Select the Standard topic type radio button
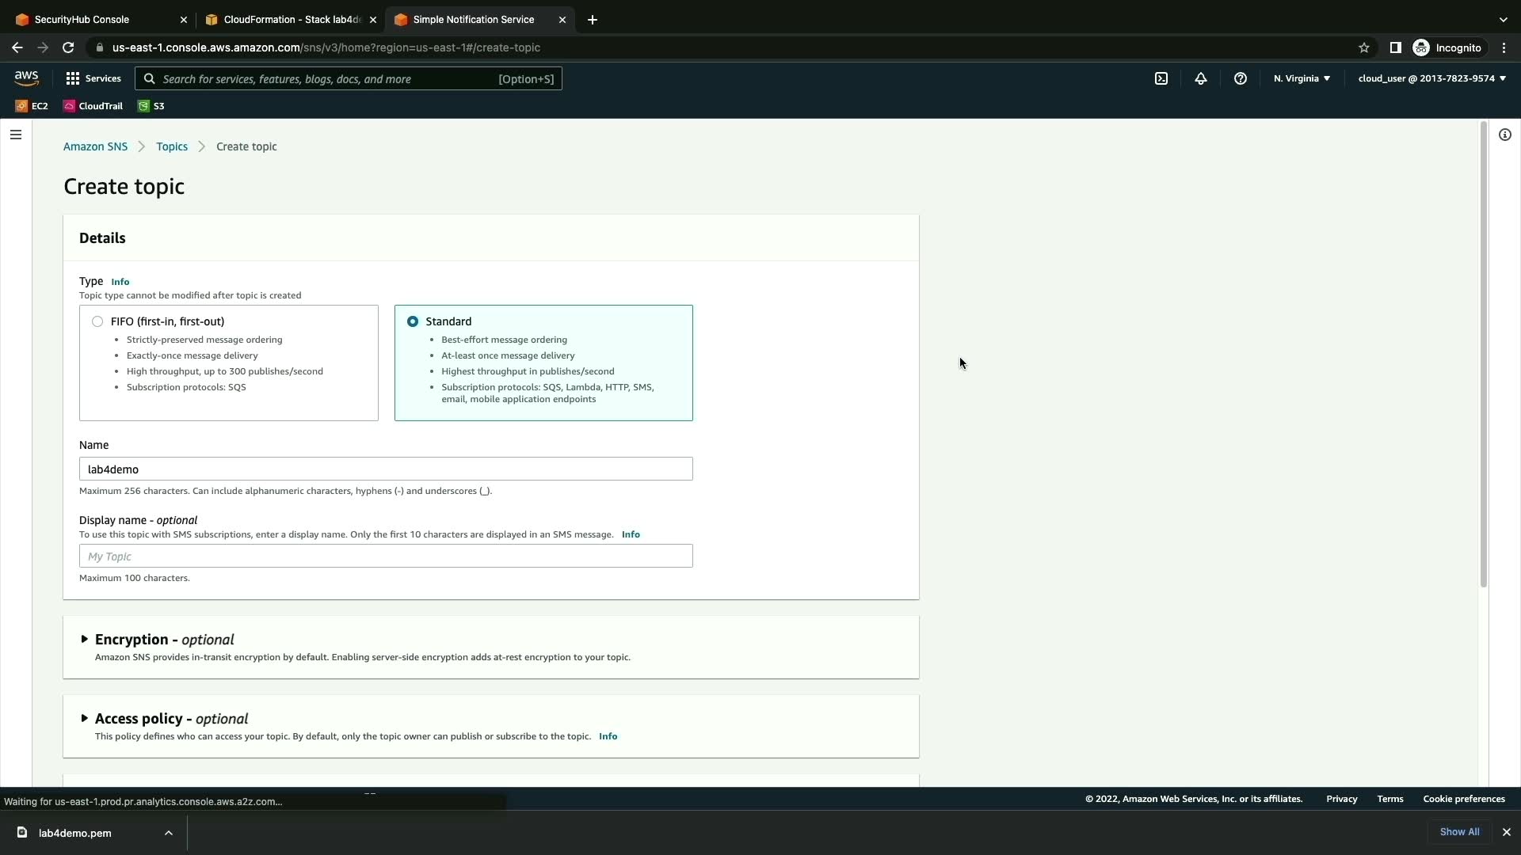This screenshot has height=855, width=1521. tap(413, 321)
